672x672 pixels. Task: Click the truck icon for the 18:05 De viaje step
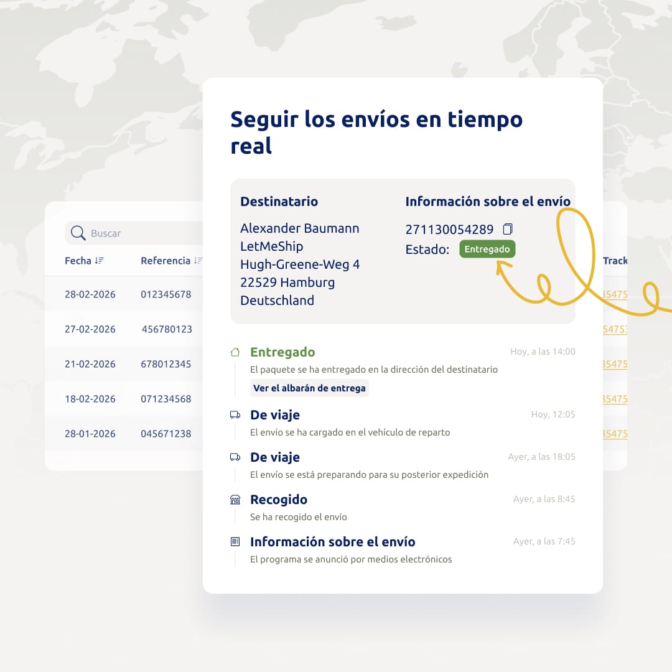tap(235, 457)
